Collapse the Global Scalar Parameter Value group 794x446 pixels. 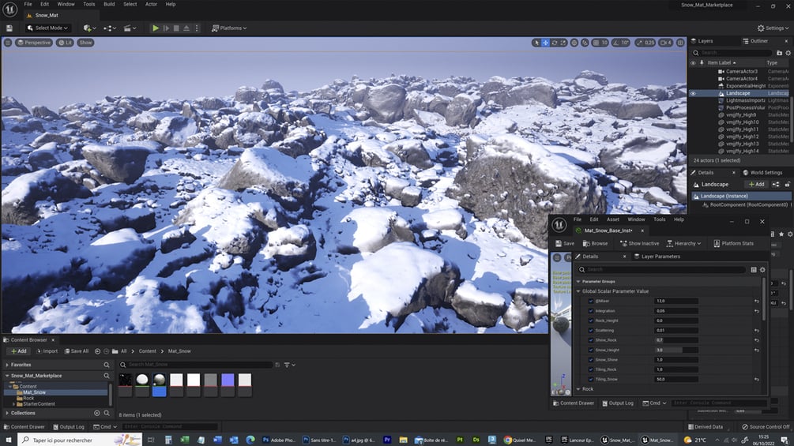tap(579, 291)
